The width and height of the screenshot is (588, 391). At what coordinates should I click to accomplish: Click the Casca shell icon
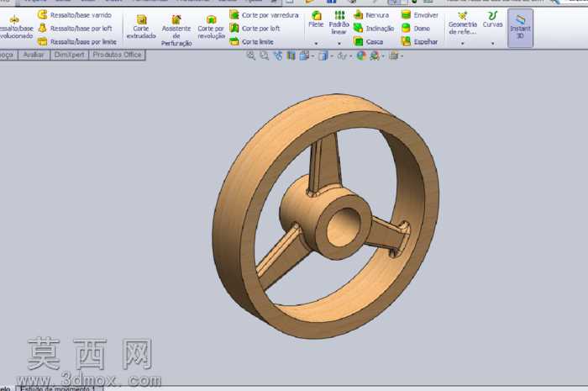click(359, 41)
